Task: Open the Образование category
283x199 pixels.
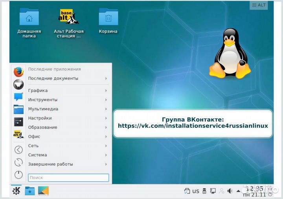Action: (x=68, y=127)
